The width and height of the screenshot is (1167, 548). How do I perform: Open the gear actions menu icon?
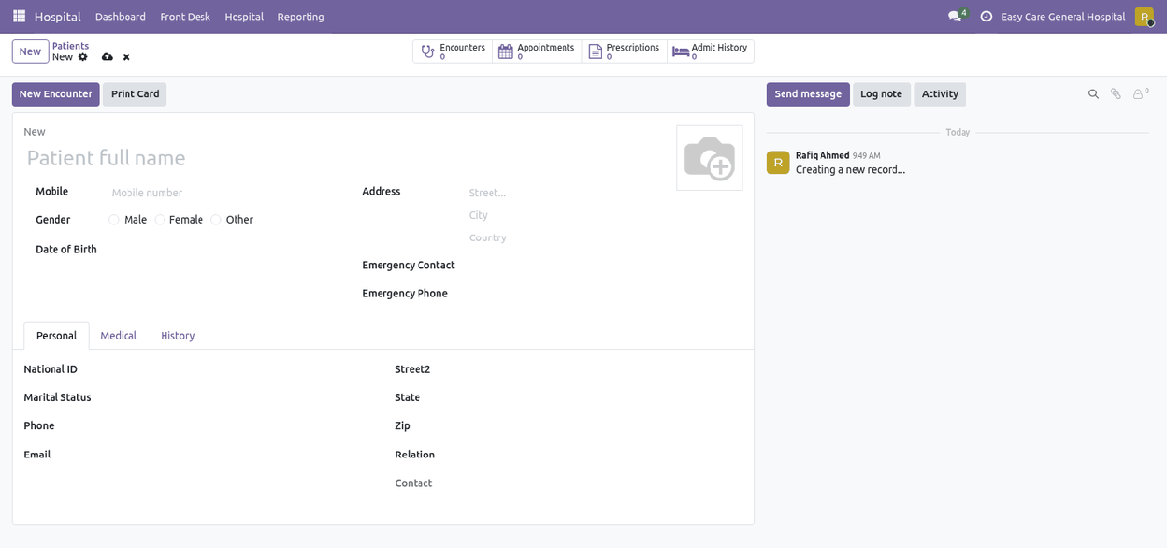point(83,56)
